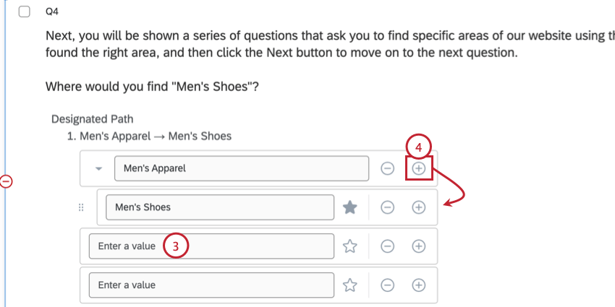Add item via Men's Apparel plus icon
Screen dimensions: 615x307
coord(419,168)
